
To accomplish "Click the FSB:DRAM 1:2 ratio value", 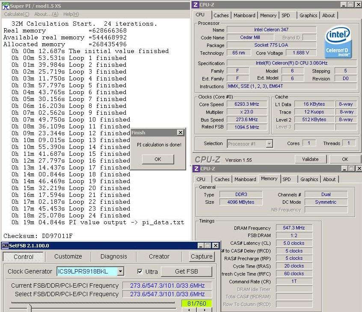I will 294,235.
